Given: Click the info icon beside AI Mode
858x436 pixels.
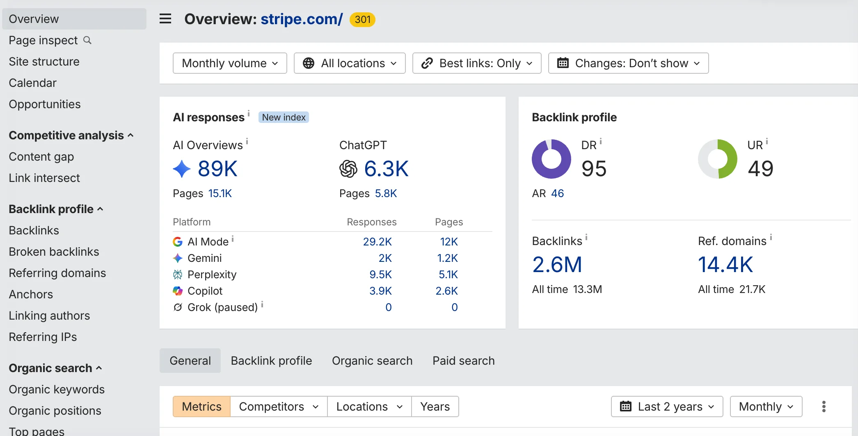Looking at the screenshot, I should [x=233, y=238].
